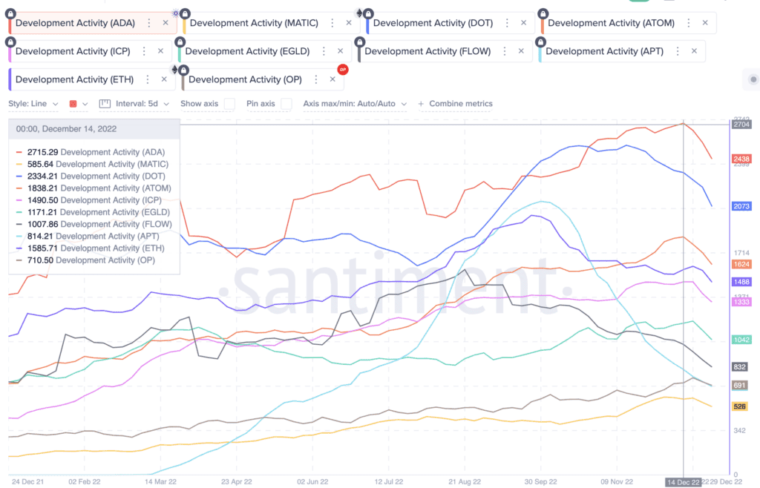Click the lock icon above Development Activity (FLOW)

click(x=358, y=41)
